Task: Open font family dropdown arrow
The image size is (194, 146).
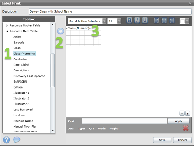Action: coord(104,21)
